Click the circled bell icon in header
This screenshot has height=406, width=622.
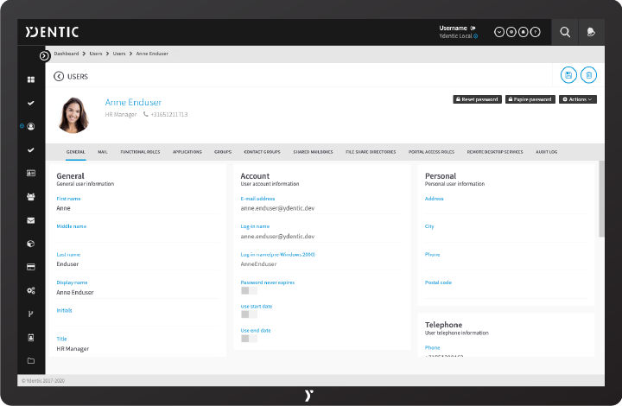(x=524, y=32)
